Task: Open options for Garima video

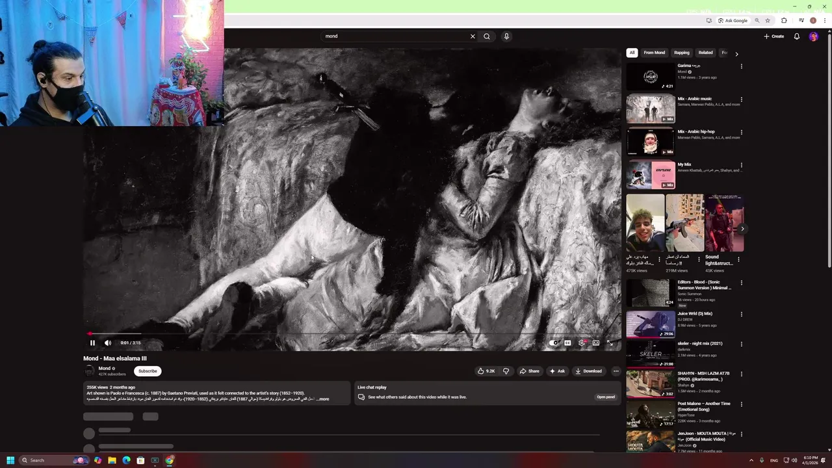Action: (741, 66)
